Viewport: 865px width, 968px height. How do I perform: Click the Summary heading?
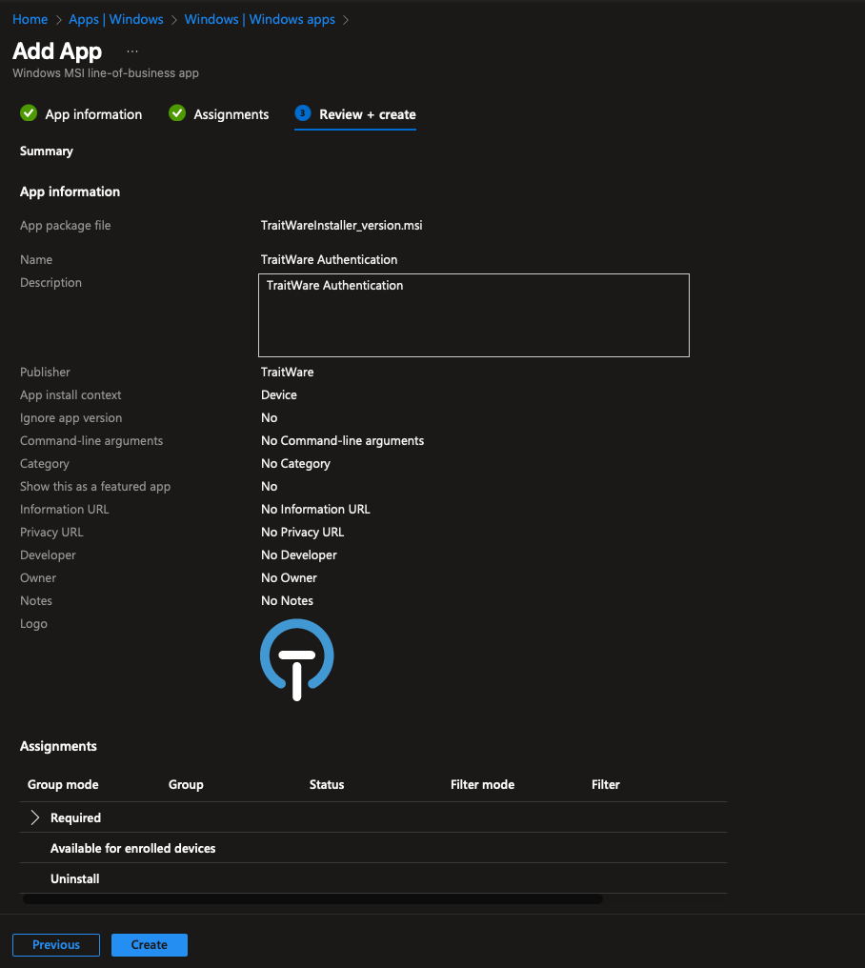pos(47,151)
